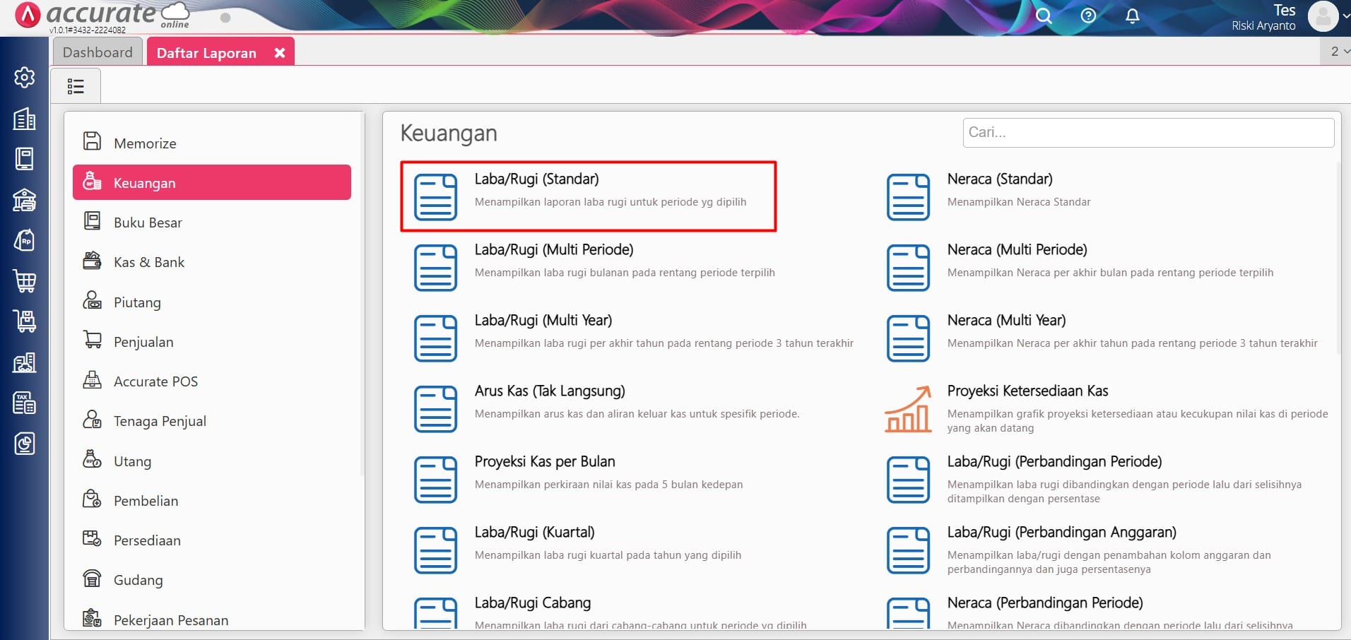
Task: Open the help question mark icon
Action: pos(1088,16)
